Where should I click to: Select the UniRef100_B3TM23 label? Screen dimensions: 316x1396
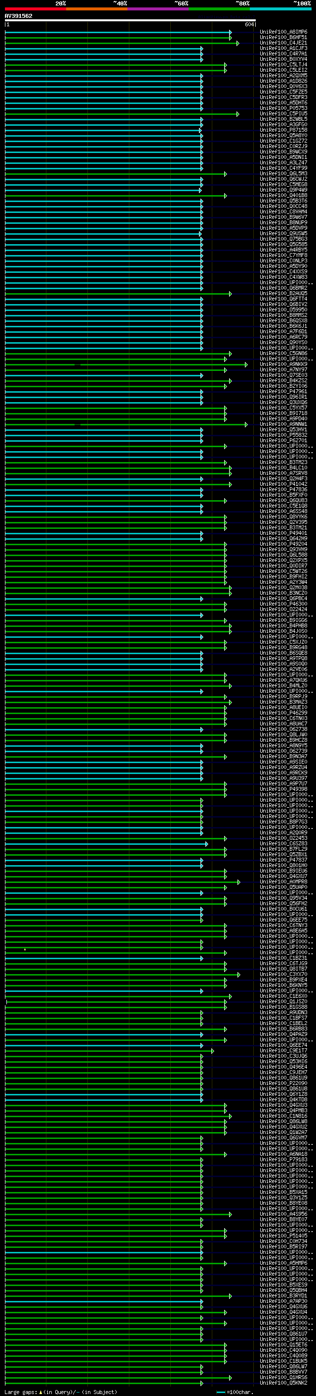[x=283, y=462]
